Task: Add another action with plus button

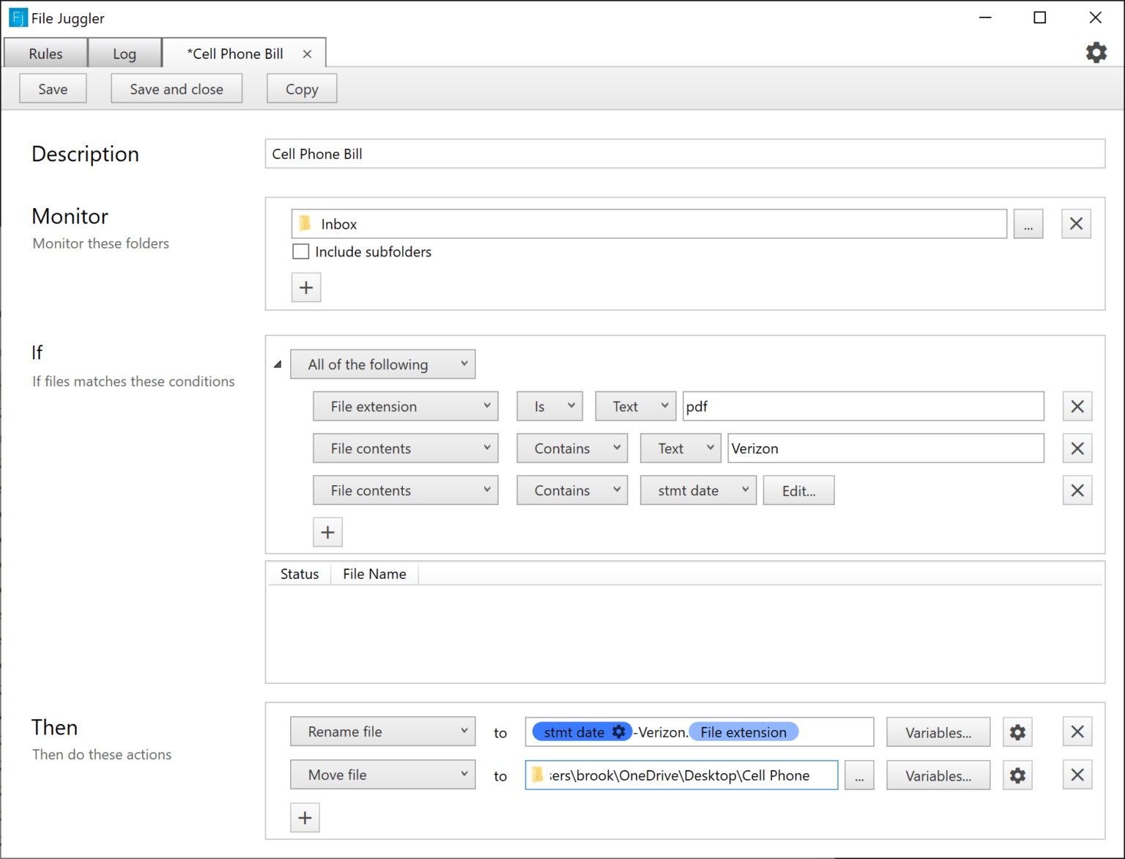Action: click(x=305, y=817)
